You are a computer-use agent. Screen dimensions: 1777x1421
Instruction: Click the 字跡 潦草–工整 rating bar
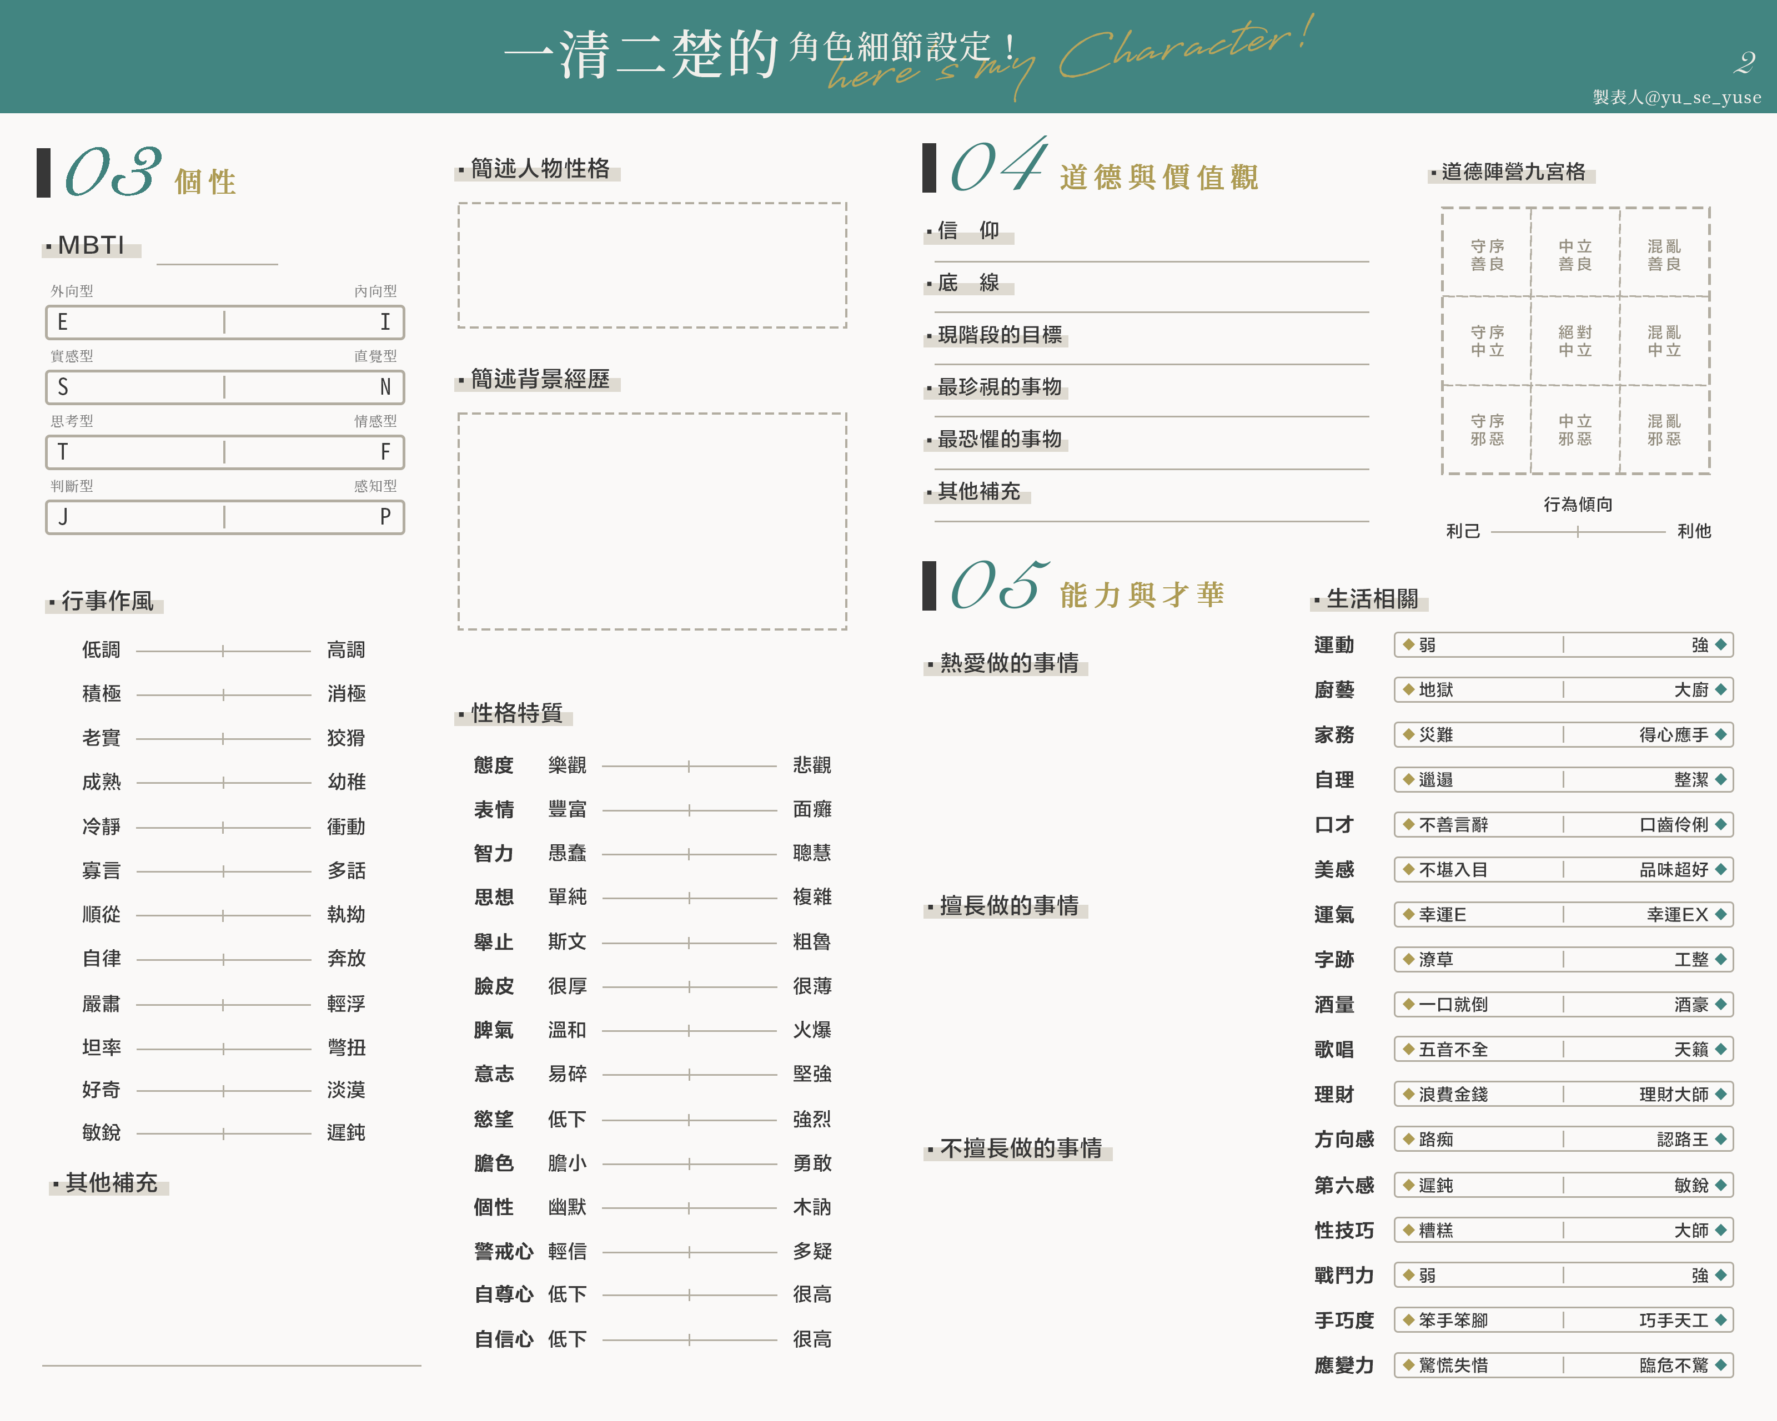[1564, 960]
